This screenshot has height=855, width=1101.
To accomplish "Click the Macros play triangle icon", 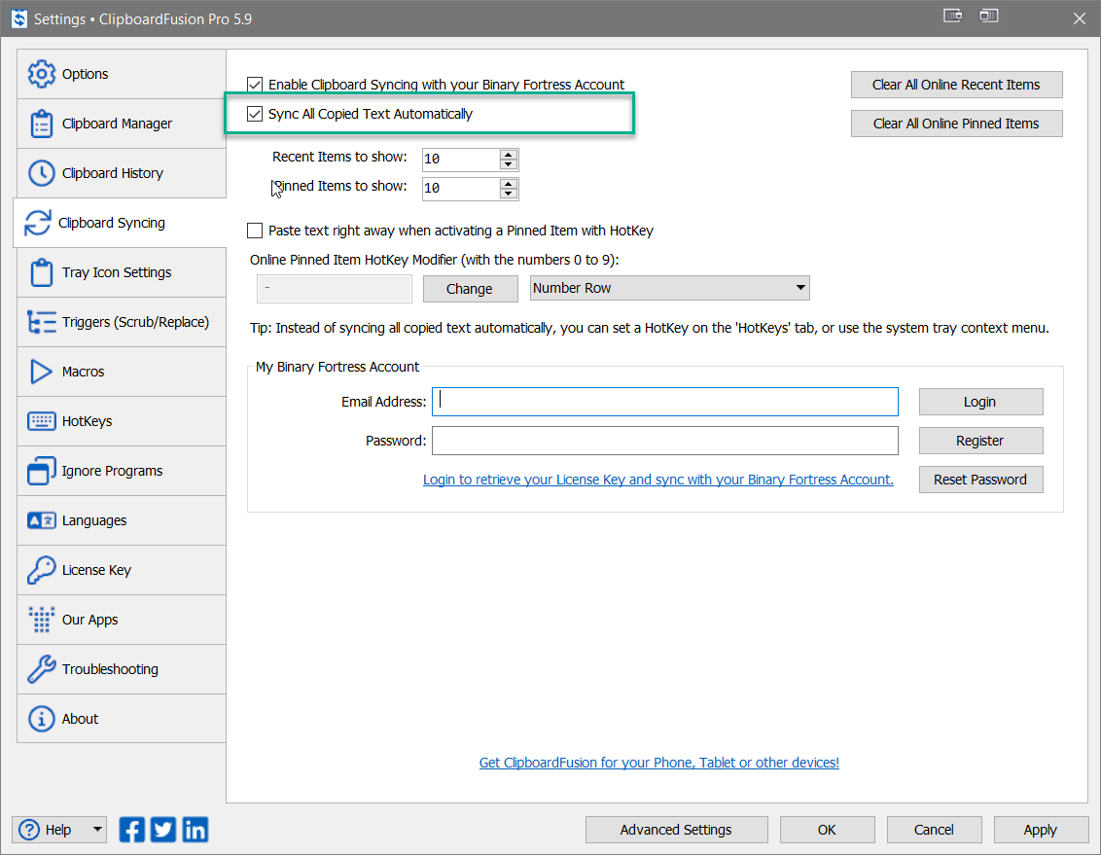I will coord(42,372).
